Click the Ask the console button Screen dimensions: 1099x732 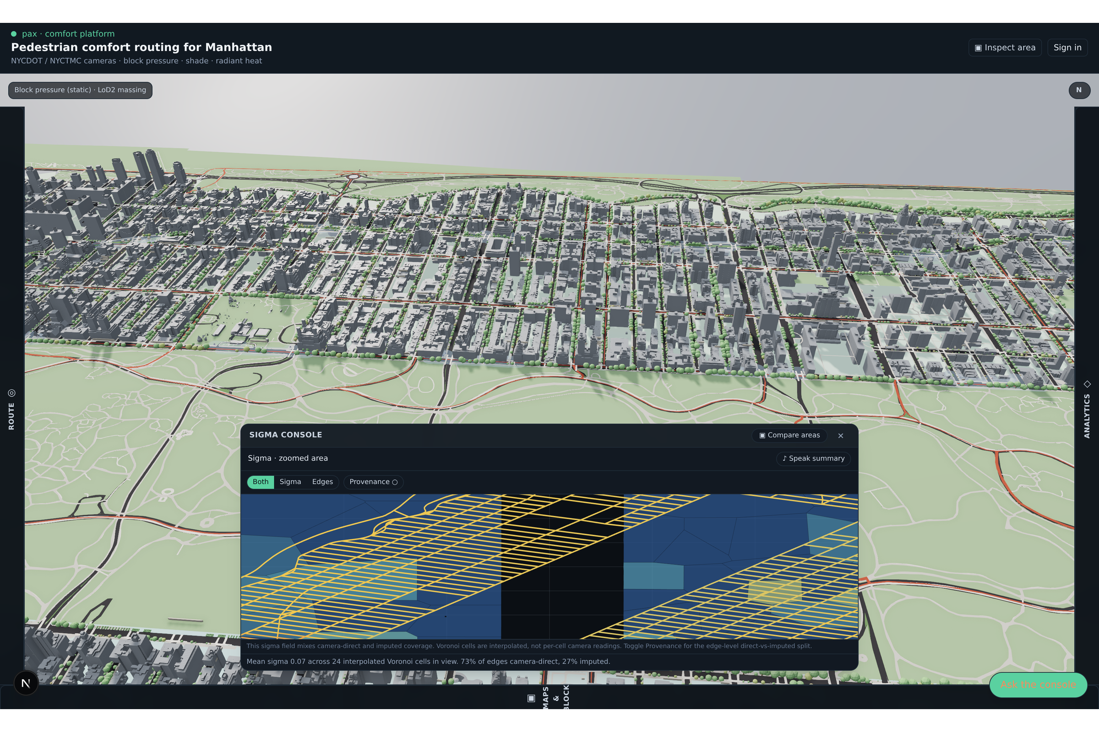pos(1038,685)
